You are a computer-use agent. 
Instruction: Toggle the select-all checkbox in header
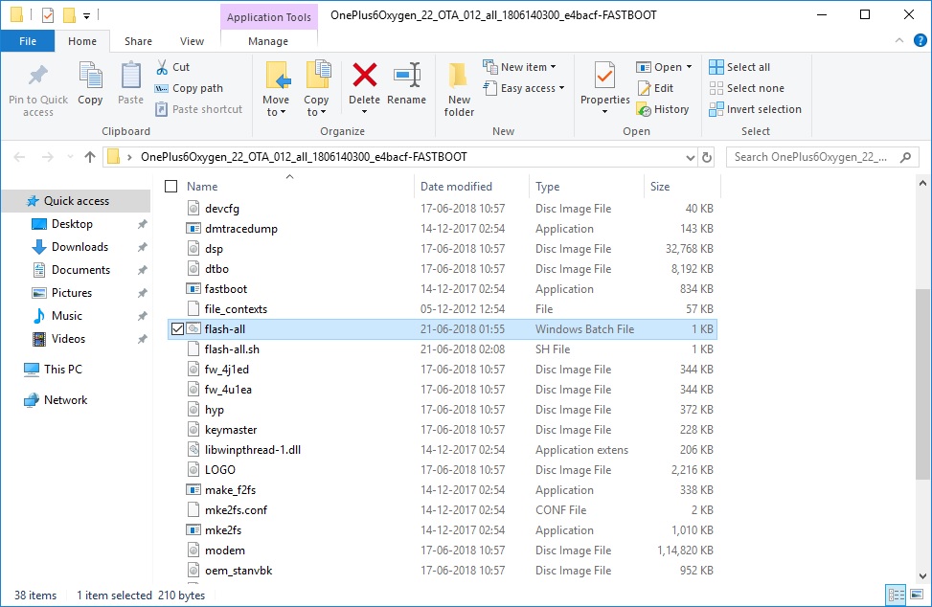[x=171, y=187]
